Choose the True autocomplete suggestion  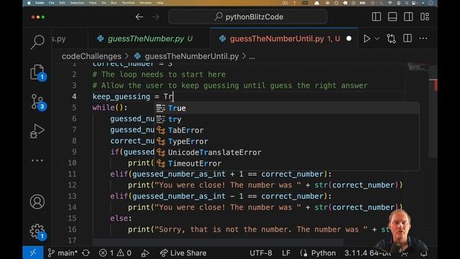point(286,108)
